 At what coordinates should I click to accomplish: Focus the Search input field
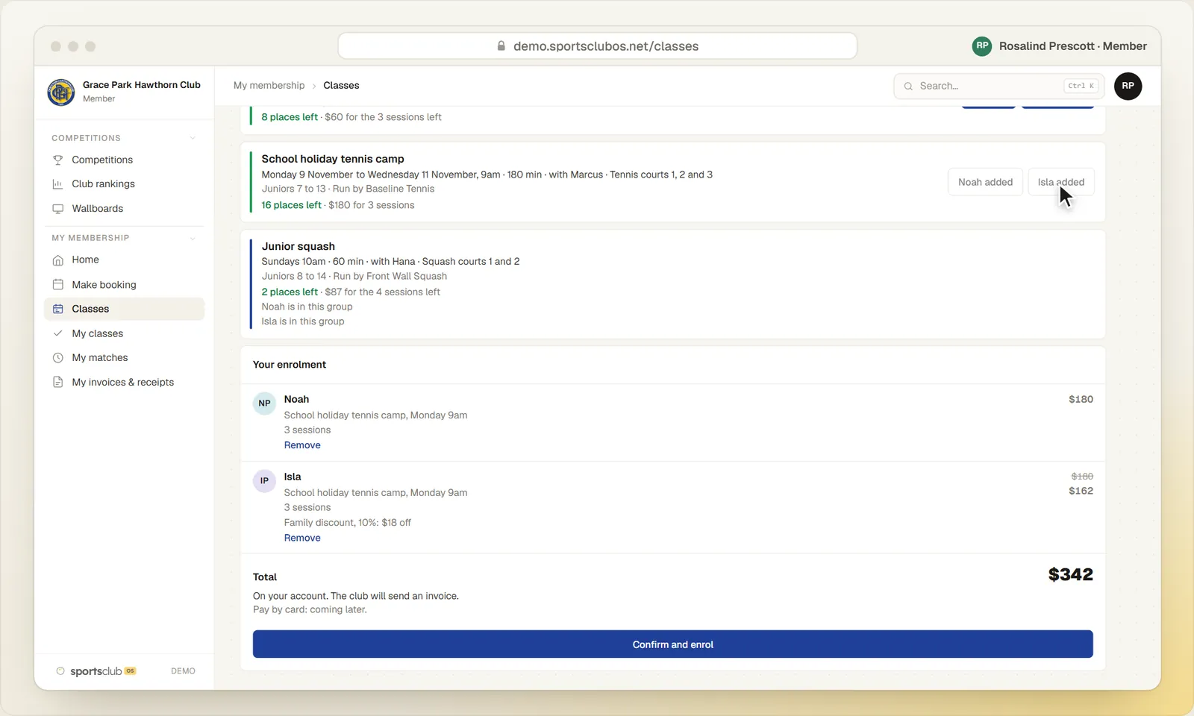[x=998, y=87]
